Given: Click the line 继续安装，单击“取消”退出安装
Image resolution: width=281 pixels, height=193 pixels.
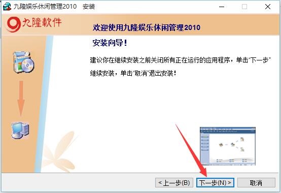Looking at the screenshot, I should (x=133, y=73).
